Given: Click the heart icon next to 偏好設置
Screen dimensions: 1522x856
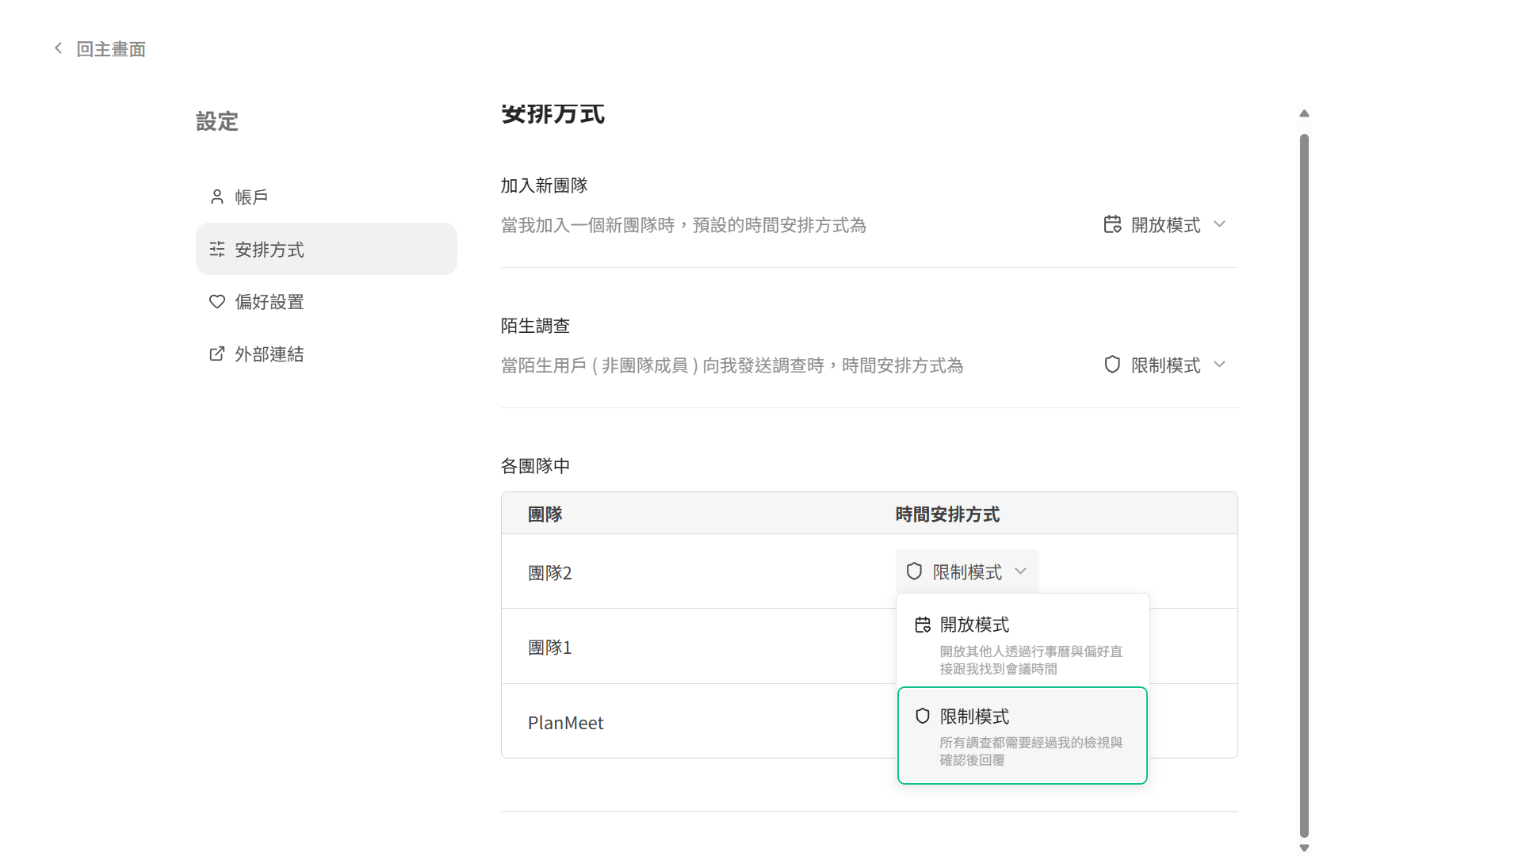Looking at the screenshot, I should 216,301.
